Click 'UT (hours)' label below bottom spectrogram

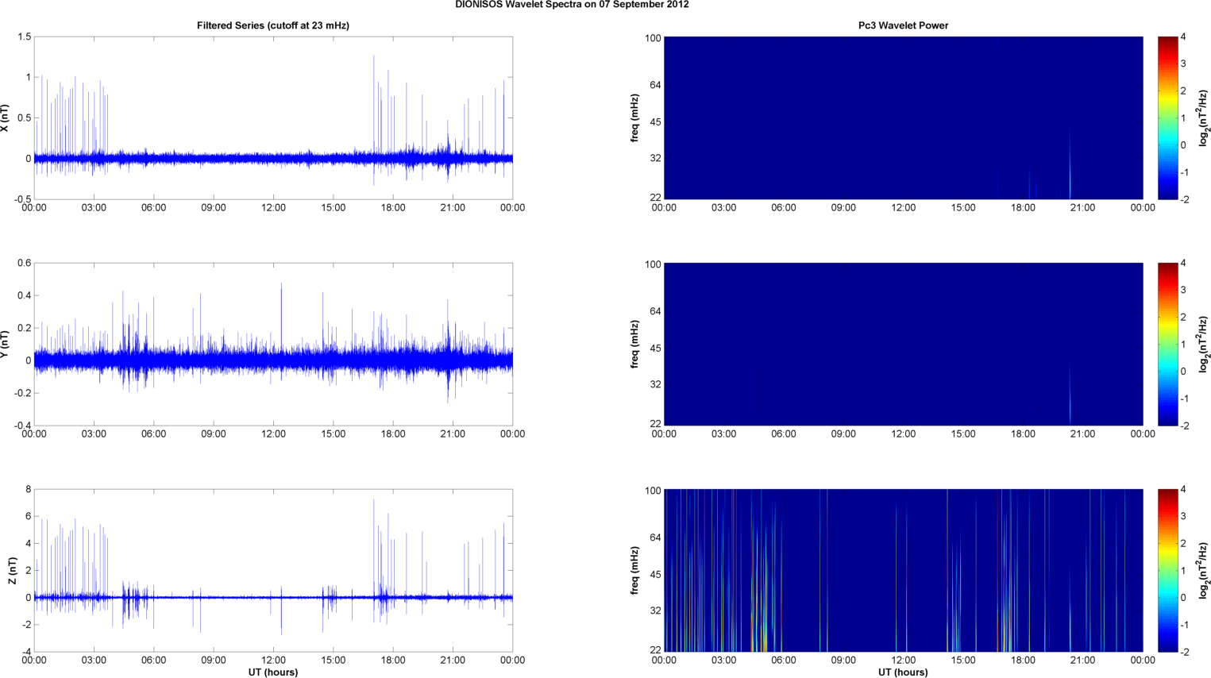click(903, 672)
